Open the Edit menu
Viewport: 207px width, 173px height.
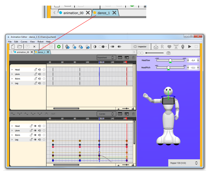pyautogui.click(x=16, y=42)
